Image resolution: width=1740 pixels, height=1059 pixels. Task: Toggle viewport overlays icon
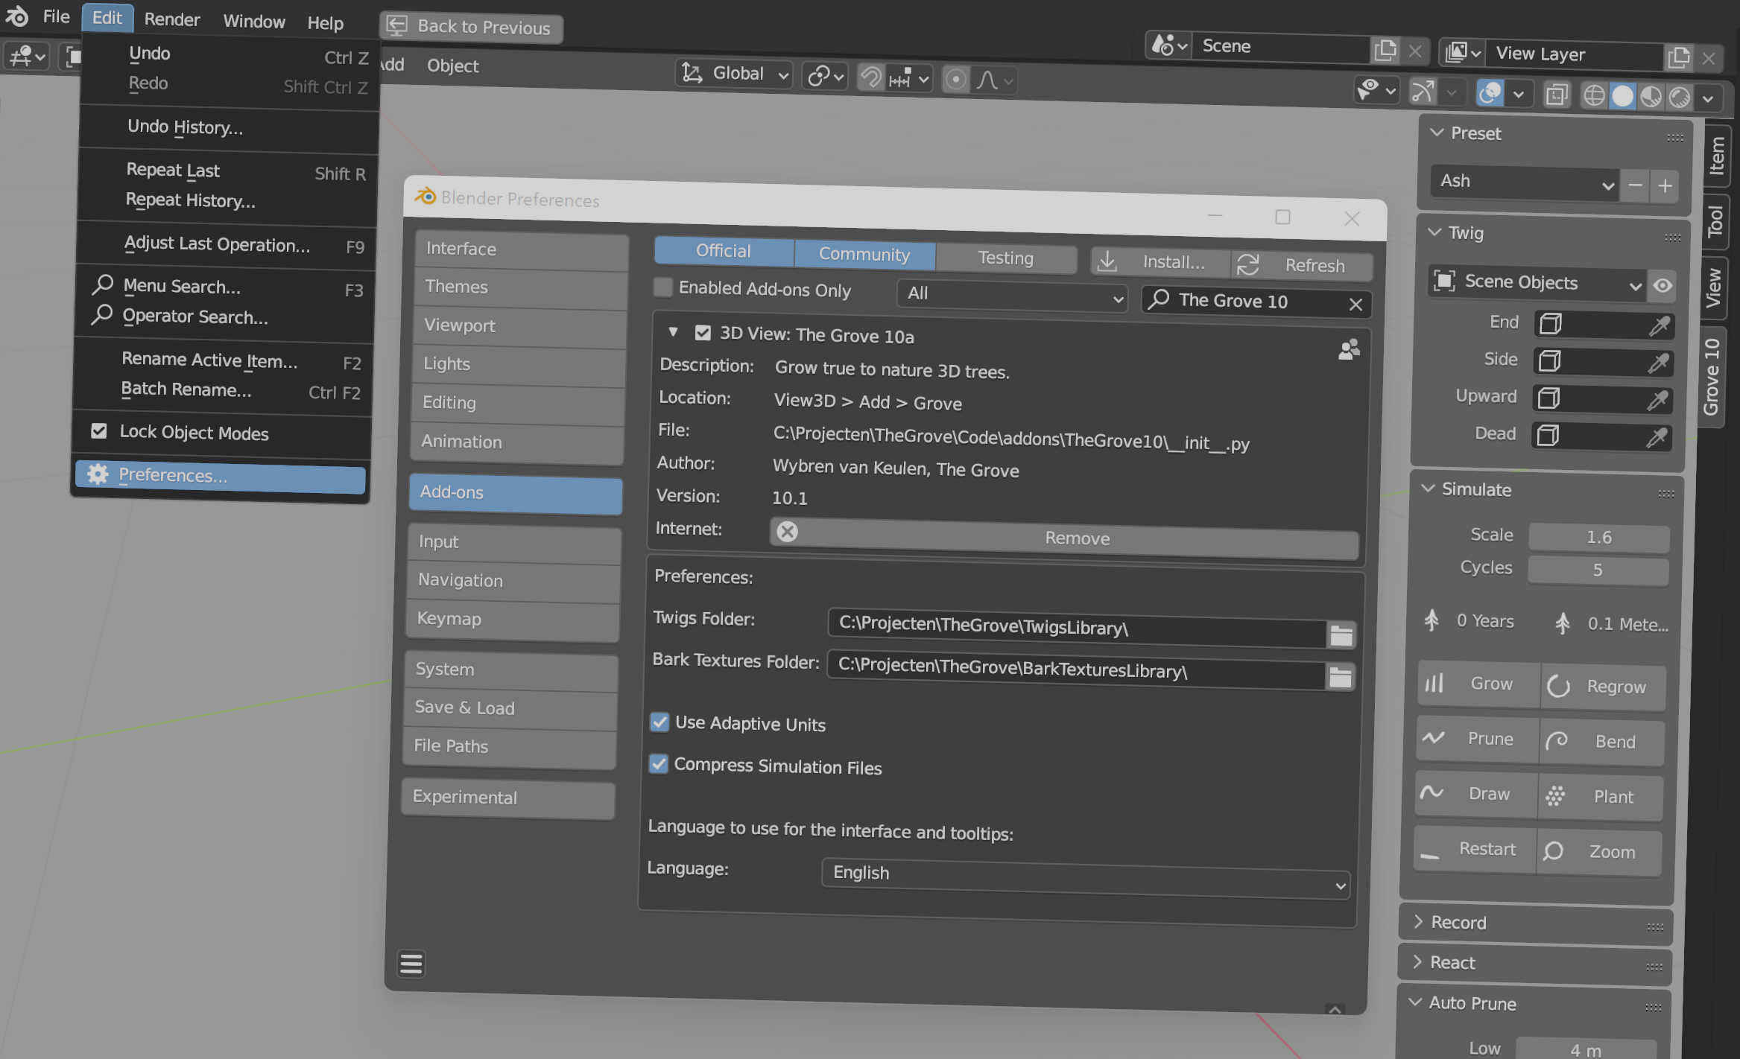click(1490, 93)
